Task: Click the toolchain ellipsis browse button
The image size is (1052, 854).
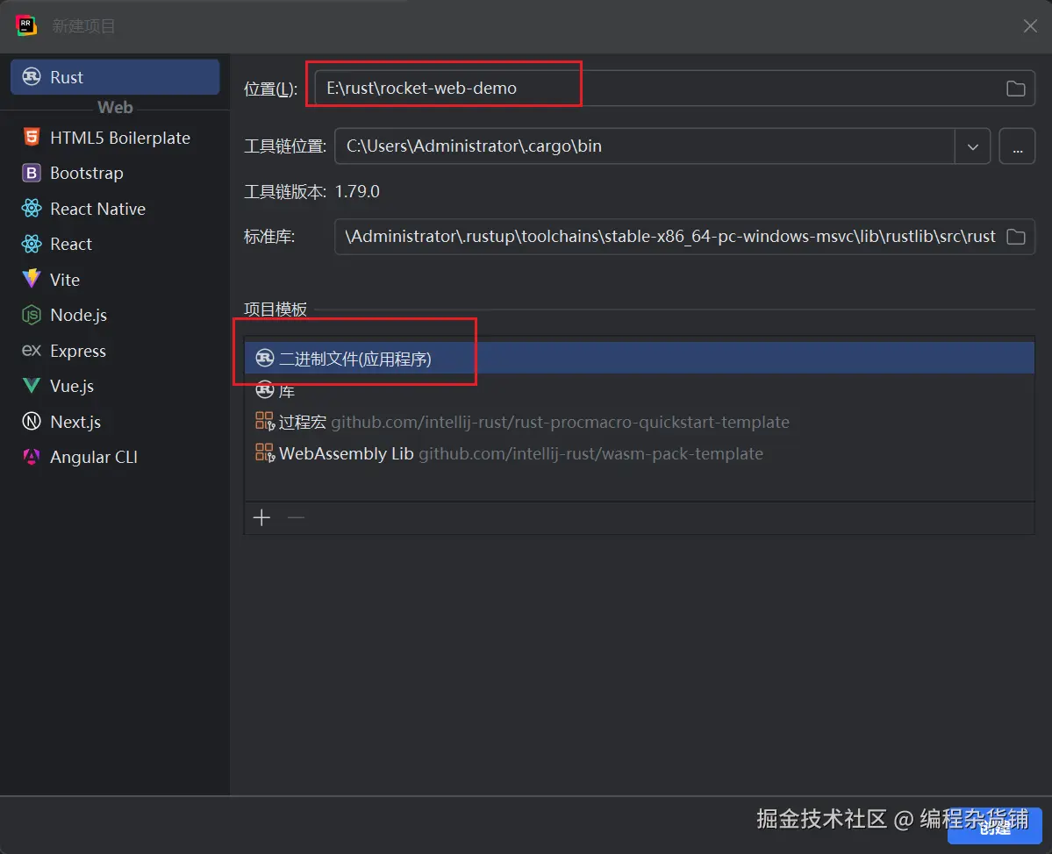Action: pos(1017,146)
